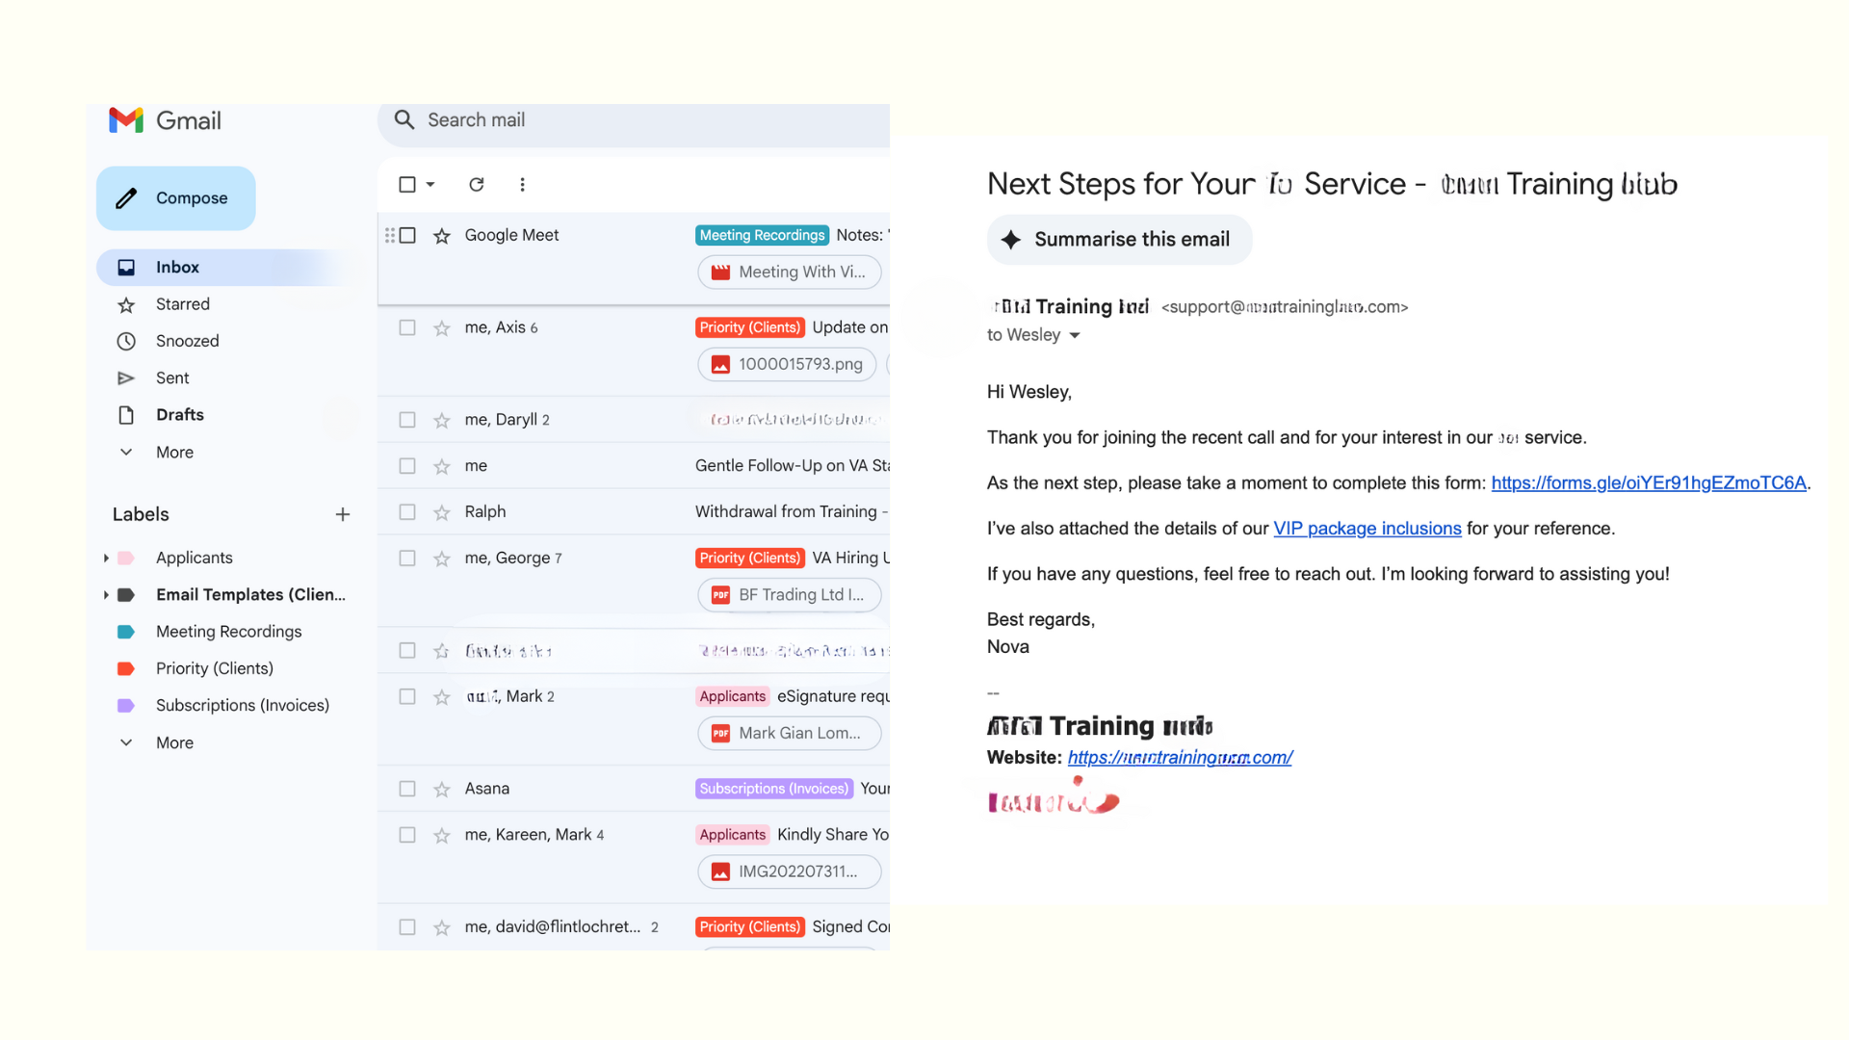Check the box next to Asana email
Image resolution: width=1849 pixels, height=1040 pixels.
pos(407,789)
